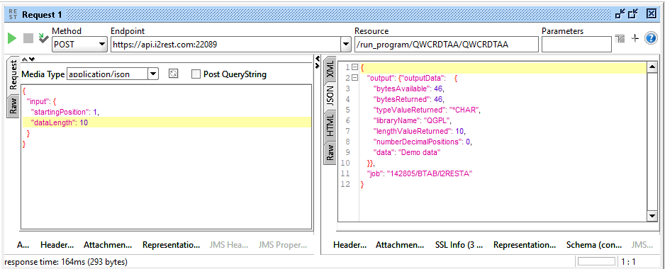This screenshot has height=269, width=665.
Task: Open response Representations bottom tab
Action: 525,245
